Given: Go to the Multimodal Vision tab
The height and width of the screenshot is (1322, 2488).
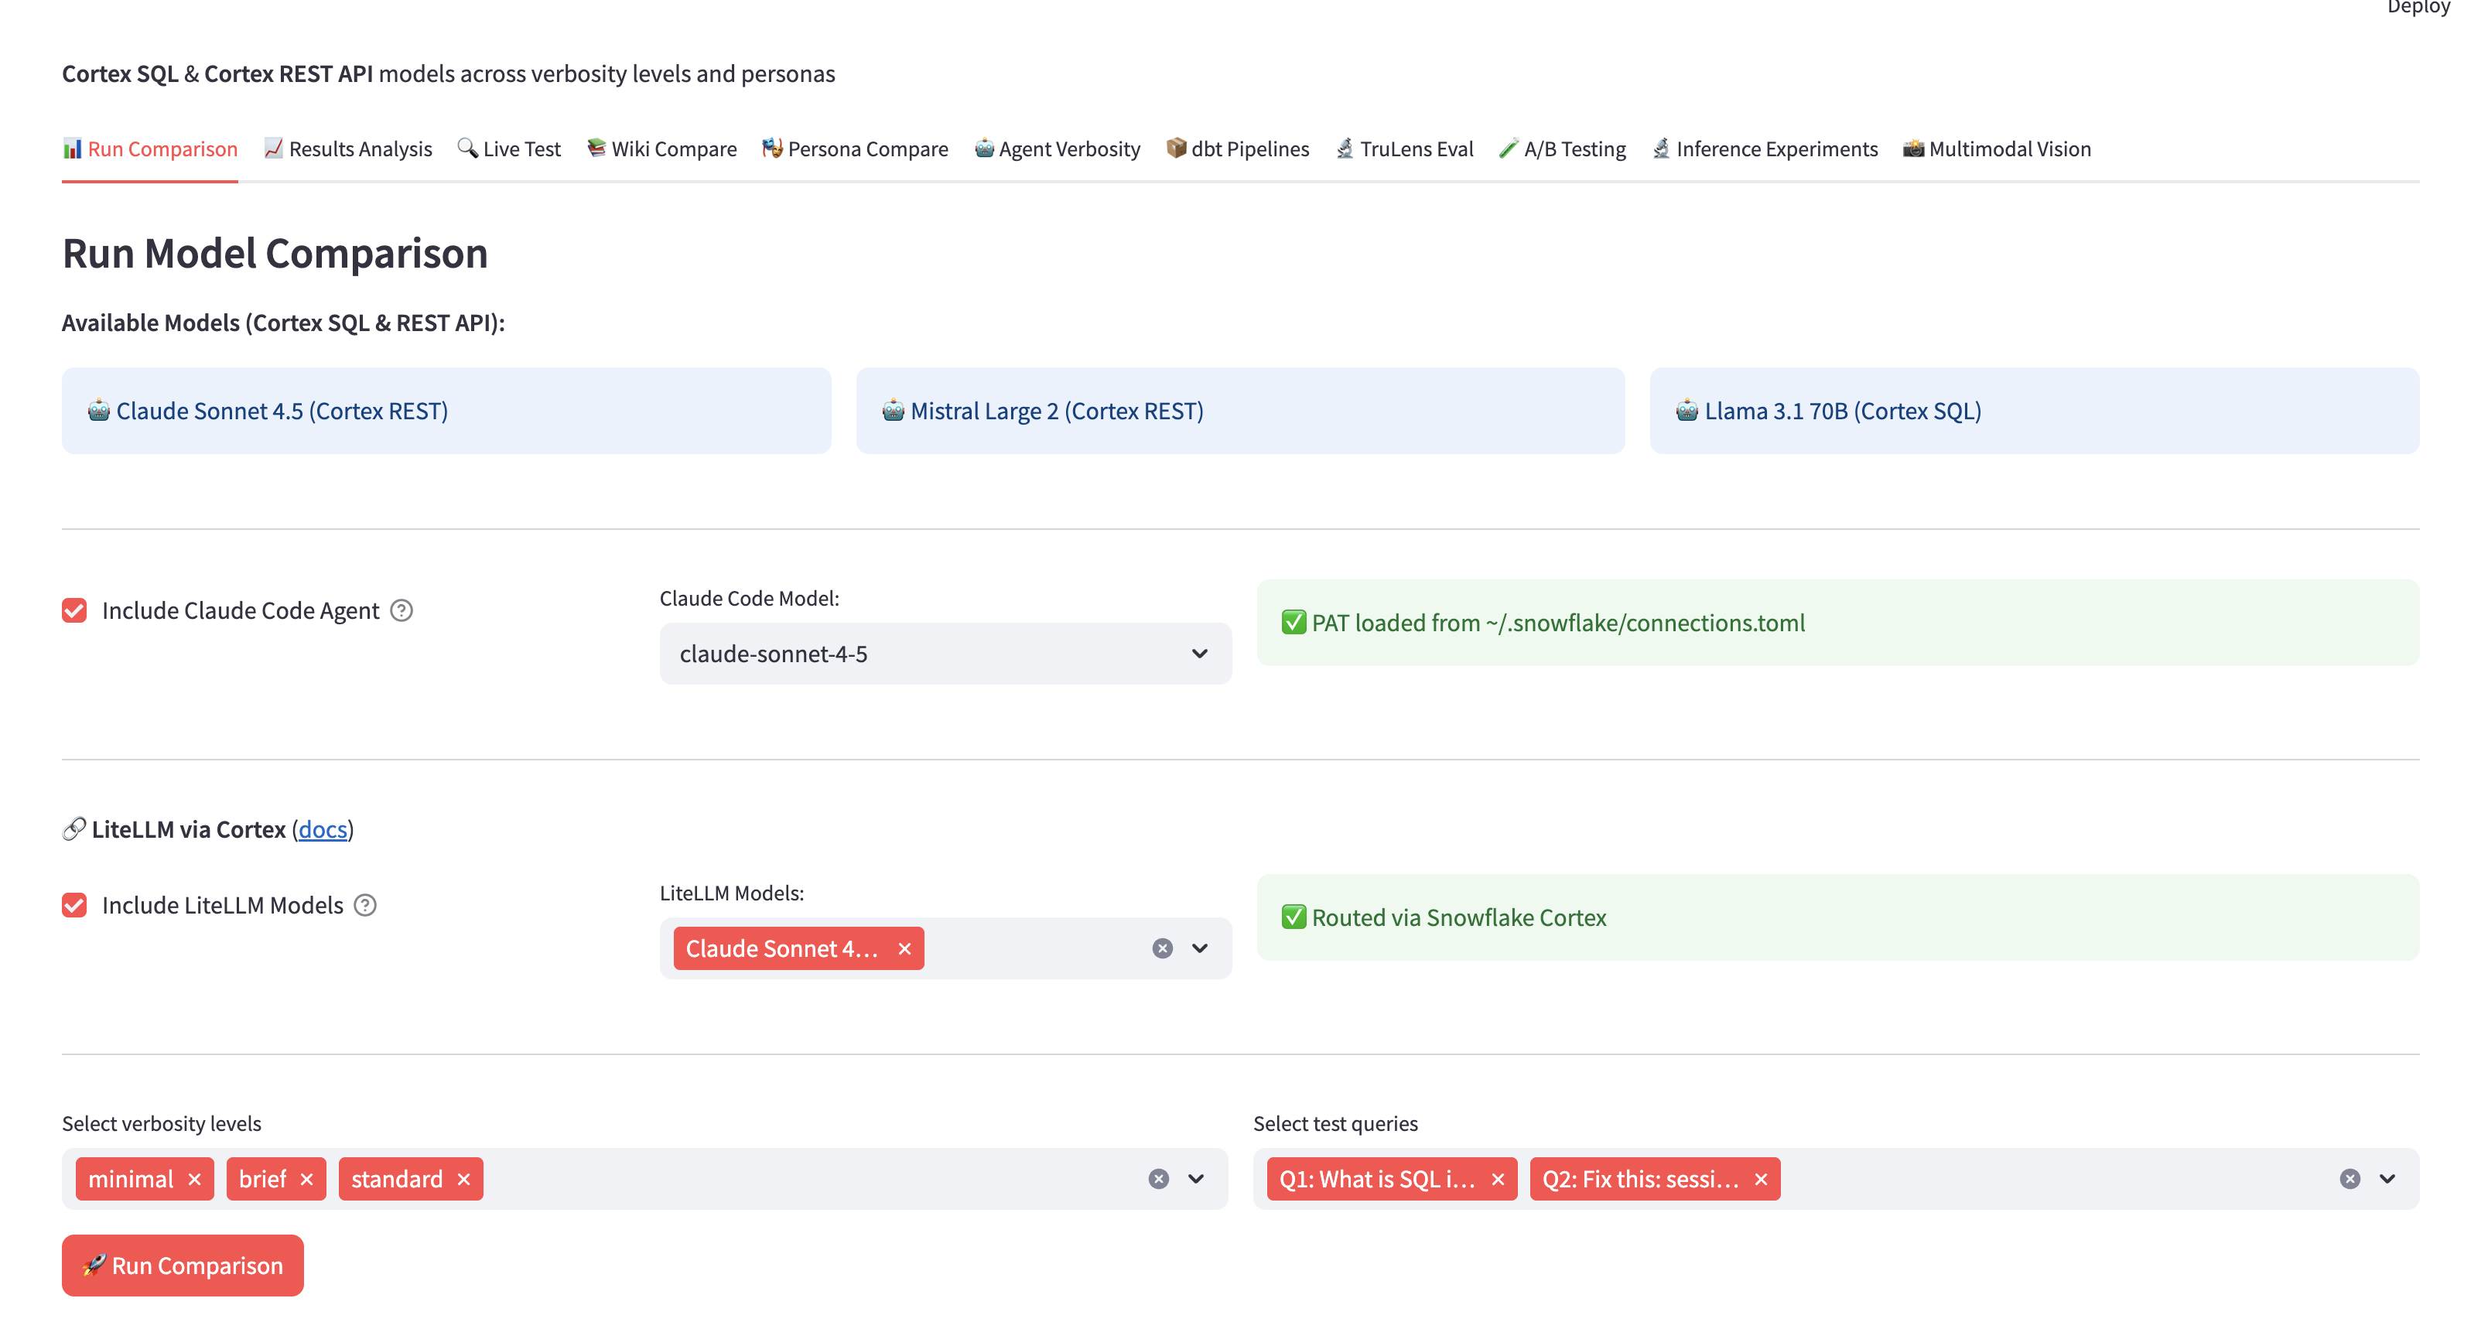Looking at the screenshot, I should [x=1997, y=149].
